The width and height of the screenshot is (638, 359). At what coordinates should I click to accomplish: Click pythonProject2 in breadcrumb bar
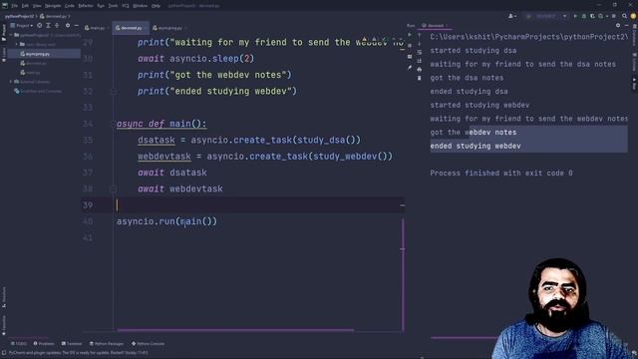[x=19, y=16]
